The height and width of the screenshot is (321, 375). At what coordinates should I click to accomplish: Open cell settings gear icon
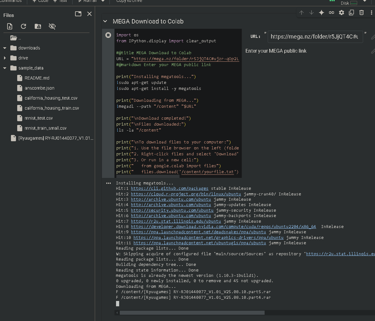342,13
